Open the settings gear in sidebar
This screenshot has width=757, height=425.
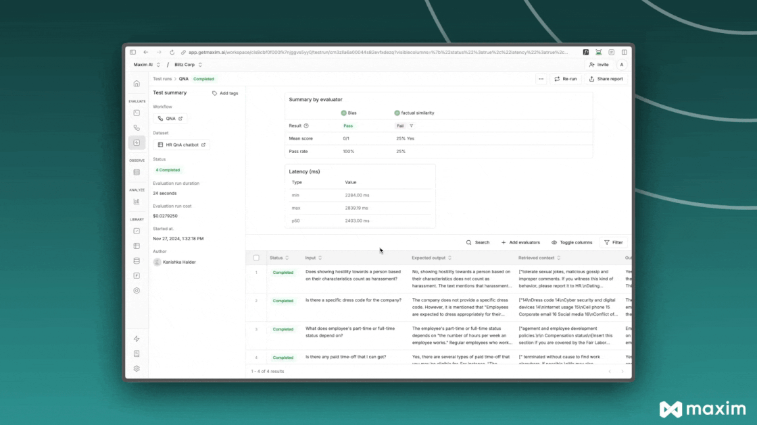click(x=137, y=368)
